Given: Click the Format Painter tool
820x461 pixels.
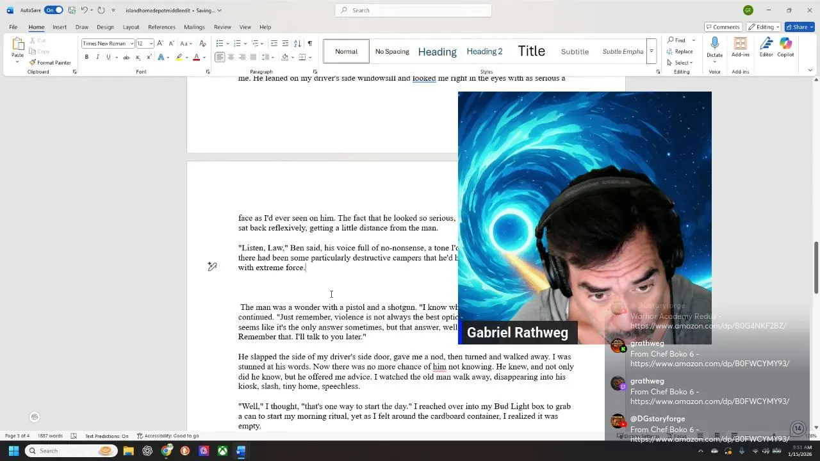Looking at the screenshot, I should click(50, 63).
